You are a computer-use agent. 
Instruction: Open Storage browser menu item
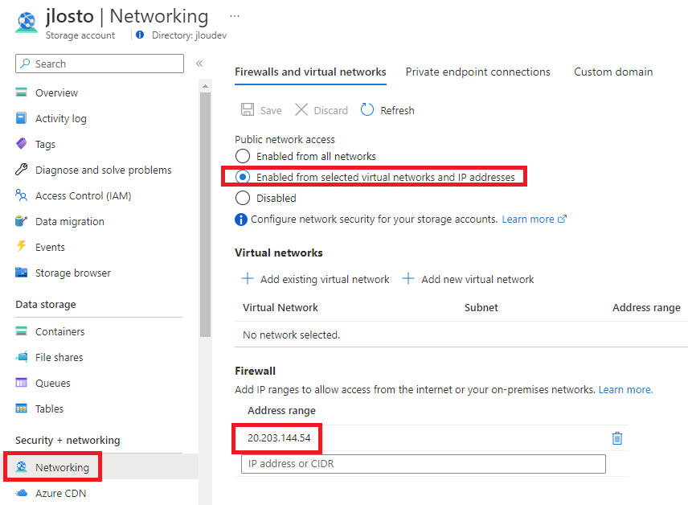coord(73,273)
